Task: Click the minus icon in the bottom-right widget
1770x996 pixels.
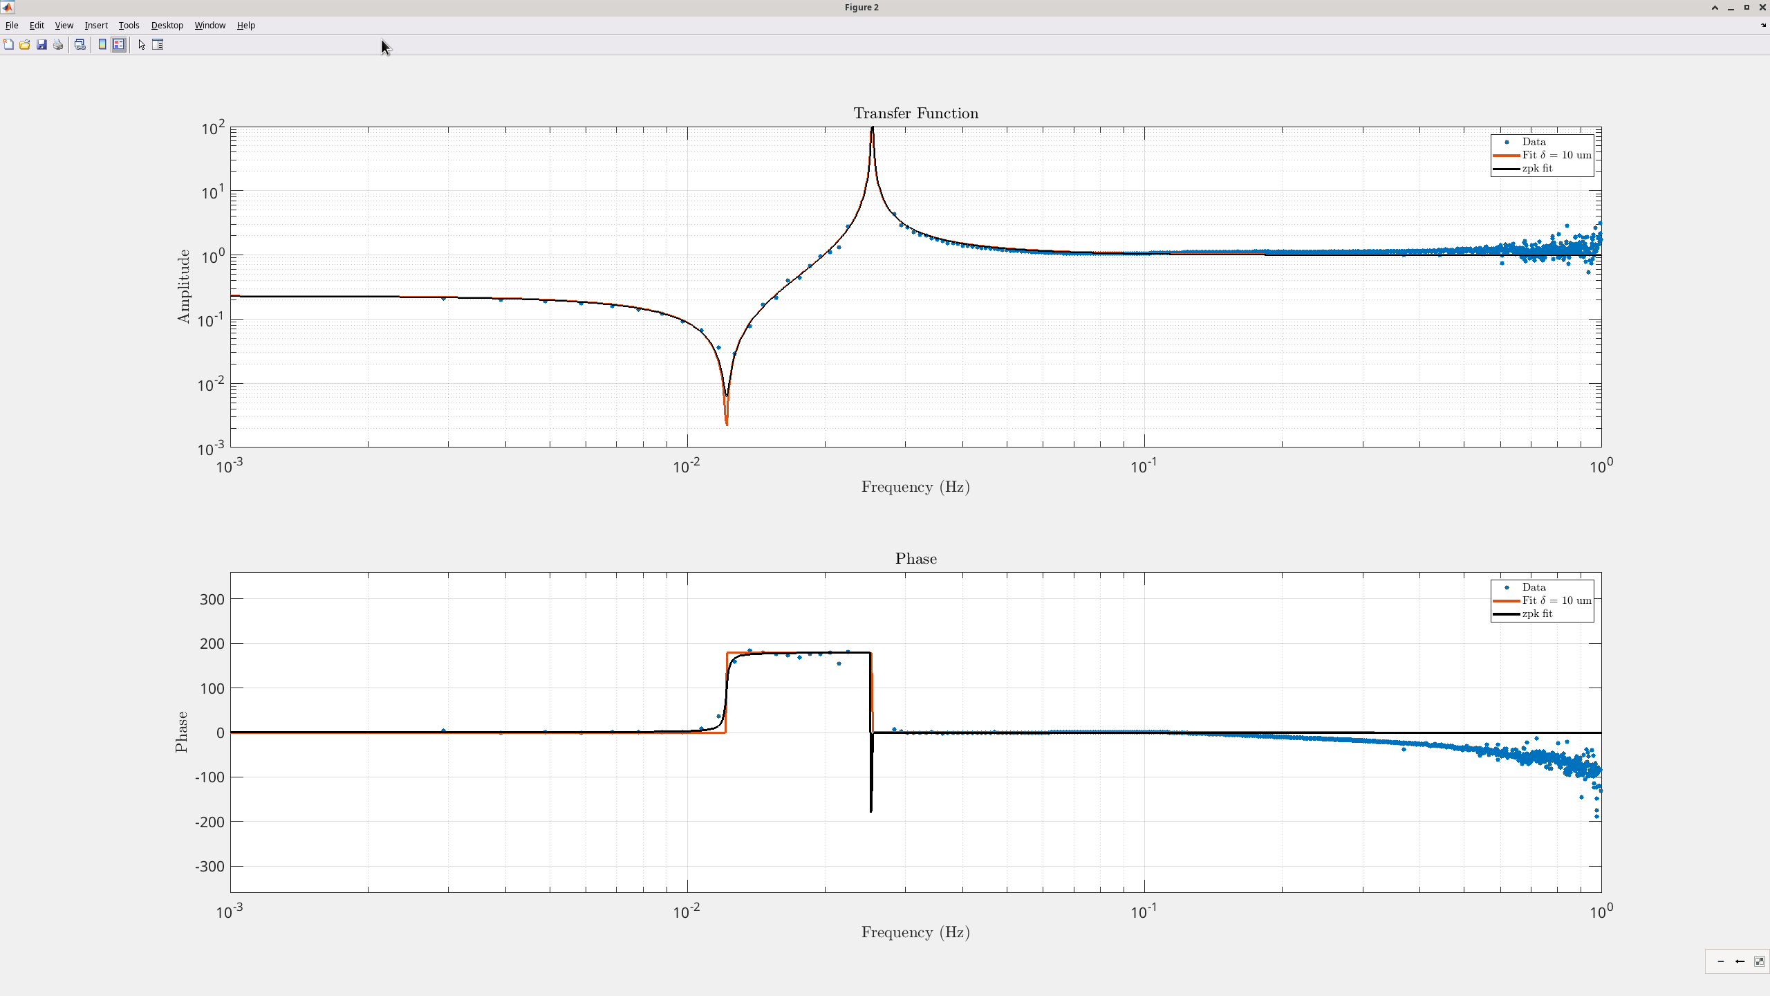Action: [x=1721, y=961]
